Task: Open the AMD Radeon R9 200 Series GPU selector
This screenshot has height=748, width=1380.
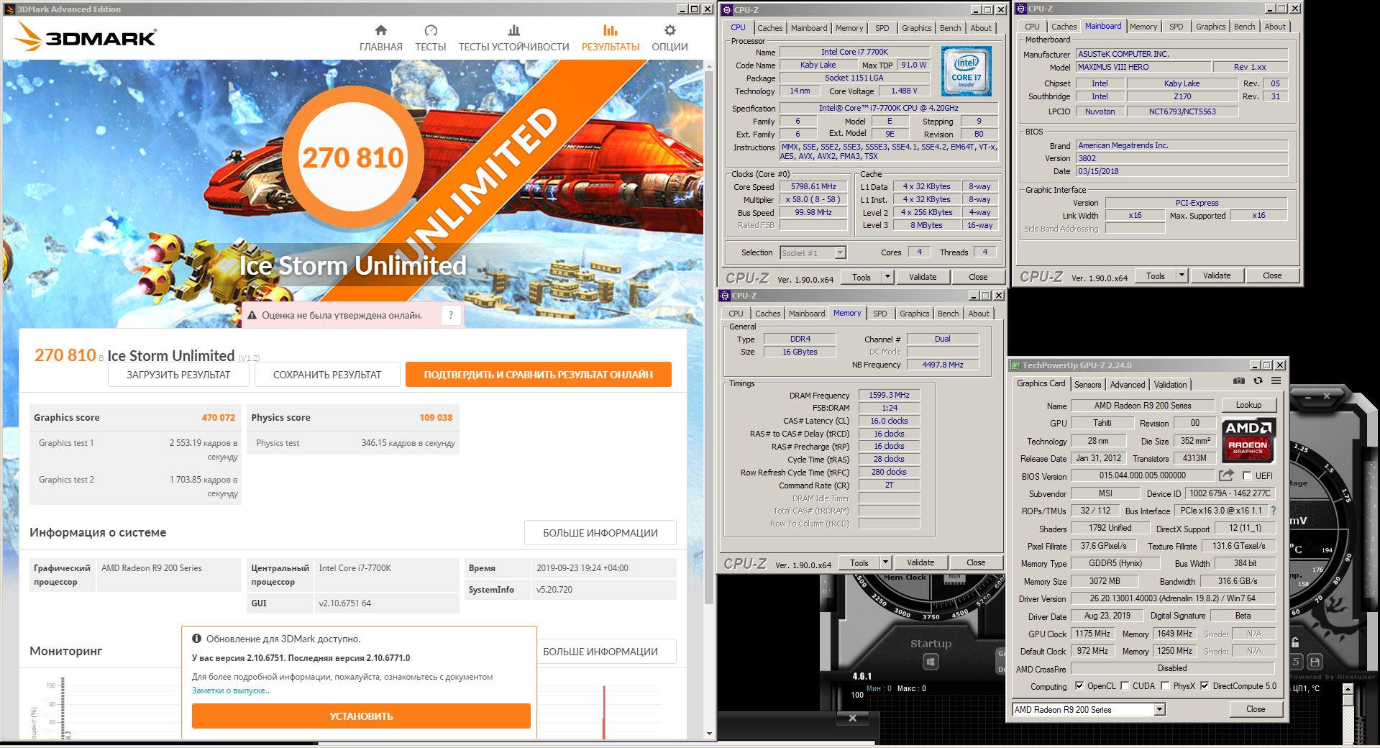Action: pos(1088,710)
